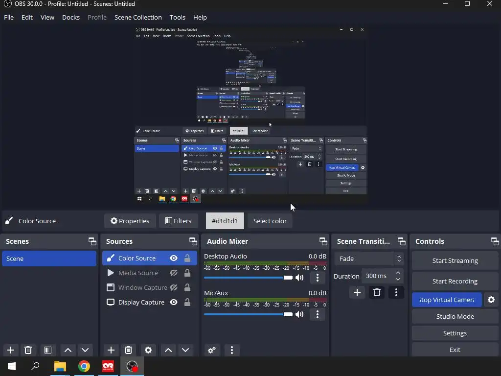Mute Mic/Aux speaker icon
This screenshot has height=376, width=501.
pyautogui.click(x=299, y=314)
